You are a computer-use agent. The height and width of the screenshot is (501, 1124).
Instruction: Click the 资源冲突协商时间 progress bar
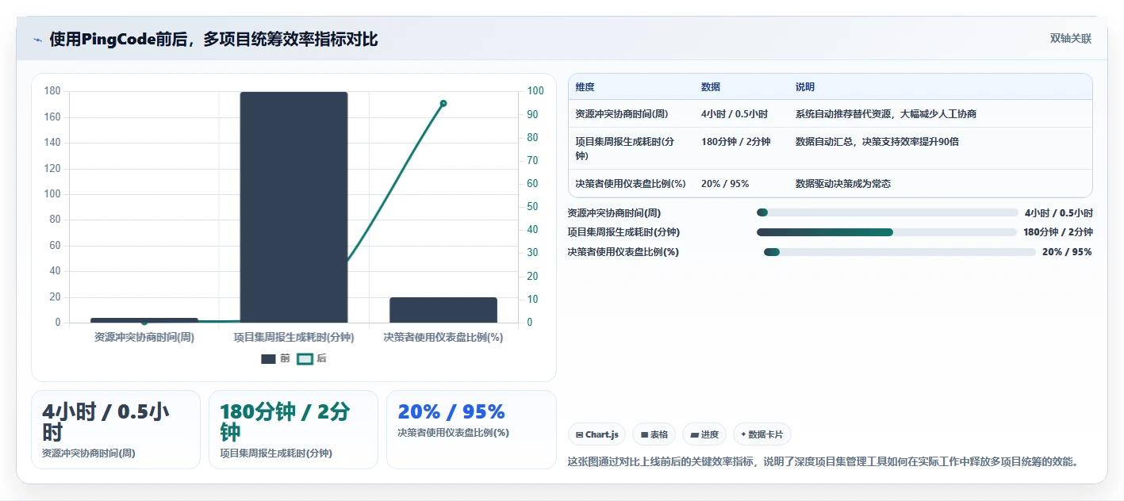pos(887,212)
